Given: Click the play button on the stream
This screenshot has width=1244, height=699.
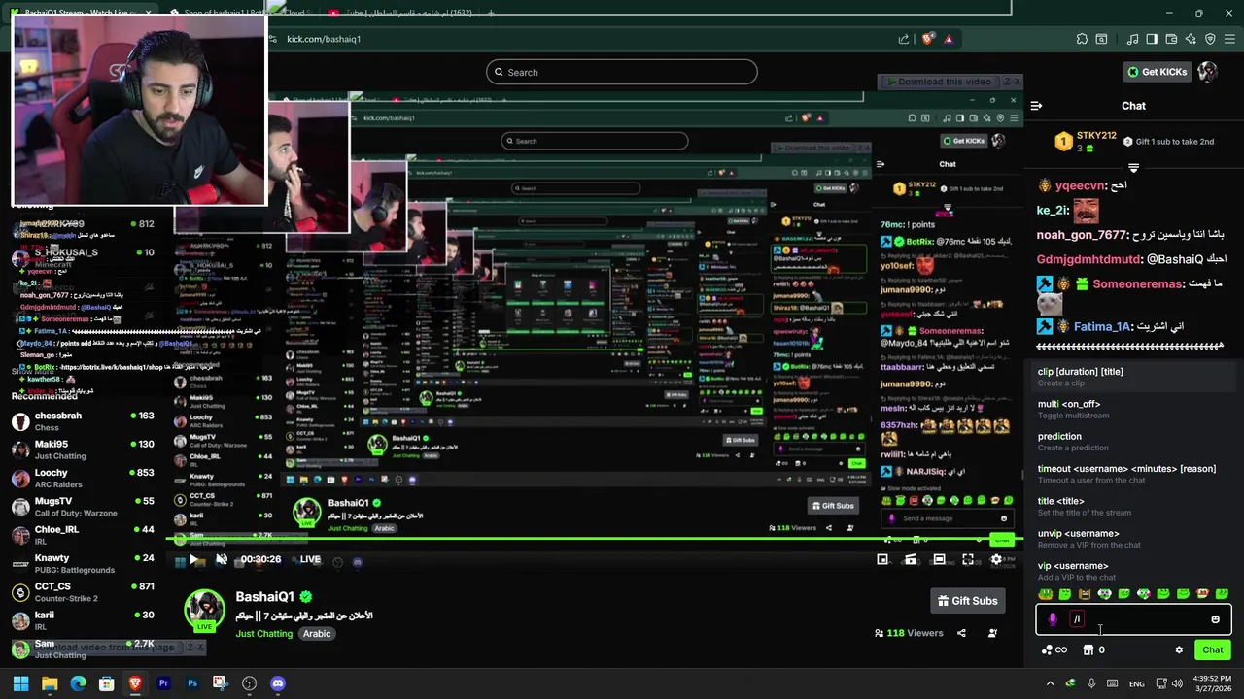Looking at the screenshot, I should [194, 559].
